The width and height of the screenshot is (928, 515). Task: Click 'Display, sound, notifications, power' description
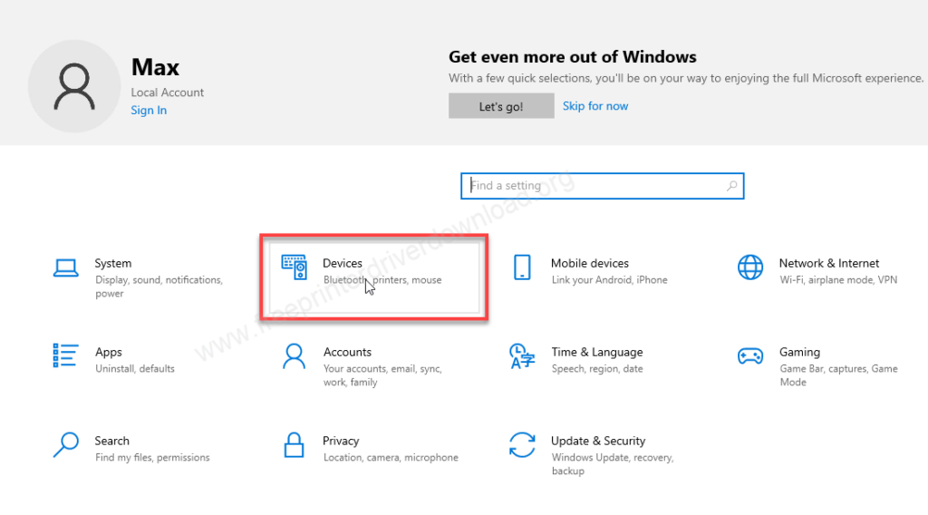[x=159, y=287]
